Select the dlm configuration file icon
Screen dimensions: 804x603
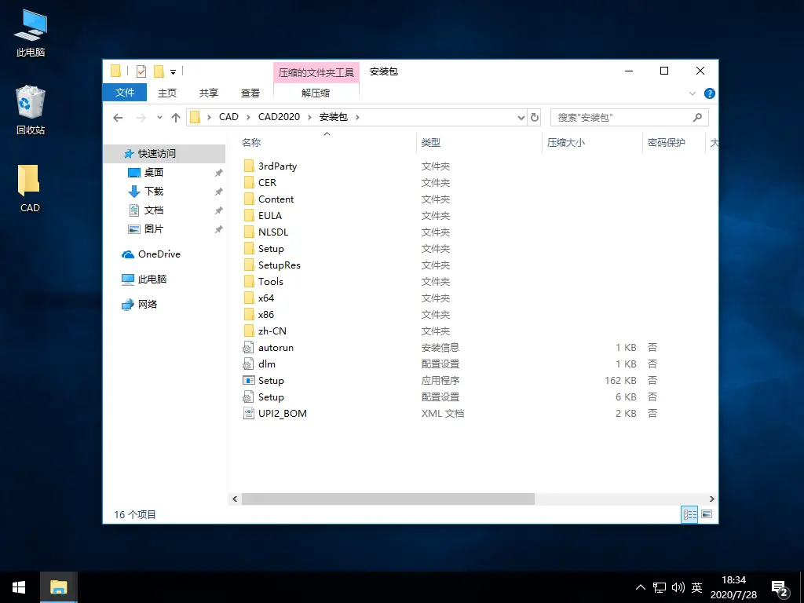click(x=249, y=364)
